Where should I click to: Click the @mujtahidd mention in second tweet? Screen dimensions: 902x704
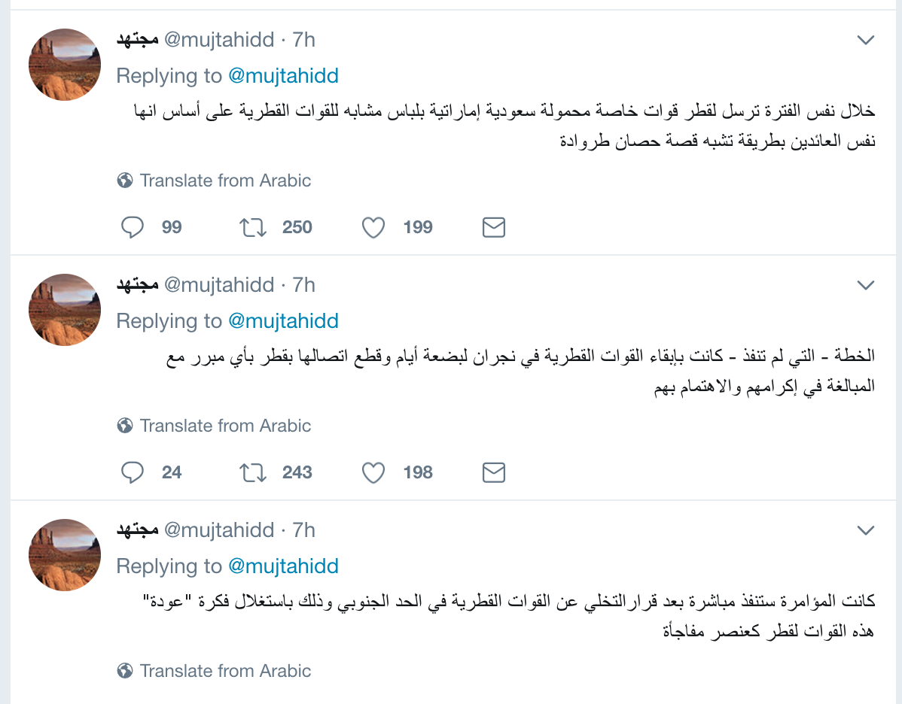pyautogui.click(x=283, y=321)
